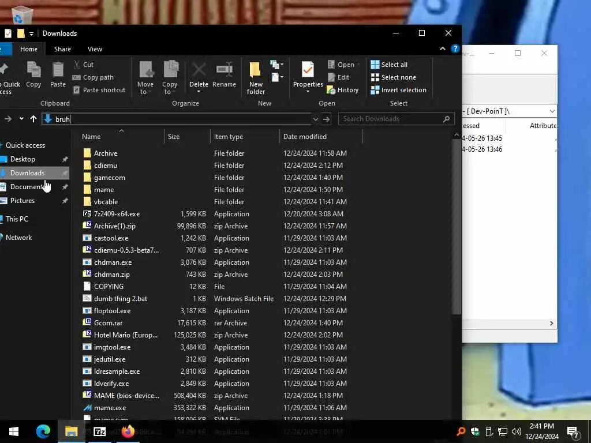Click the go-to arrow beside address bar
The image size is (591, 443).
pyautogui.click(x=327, y=119)
